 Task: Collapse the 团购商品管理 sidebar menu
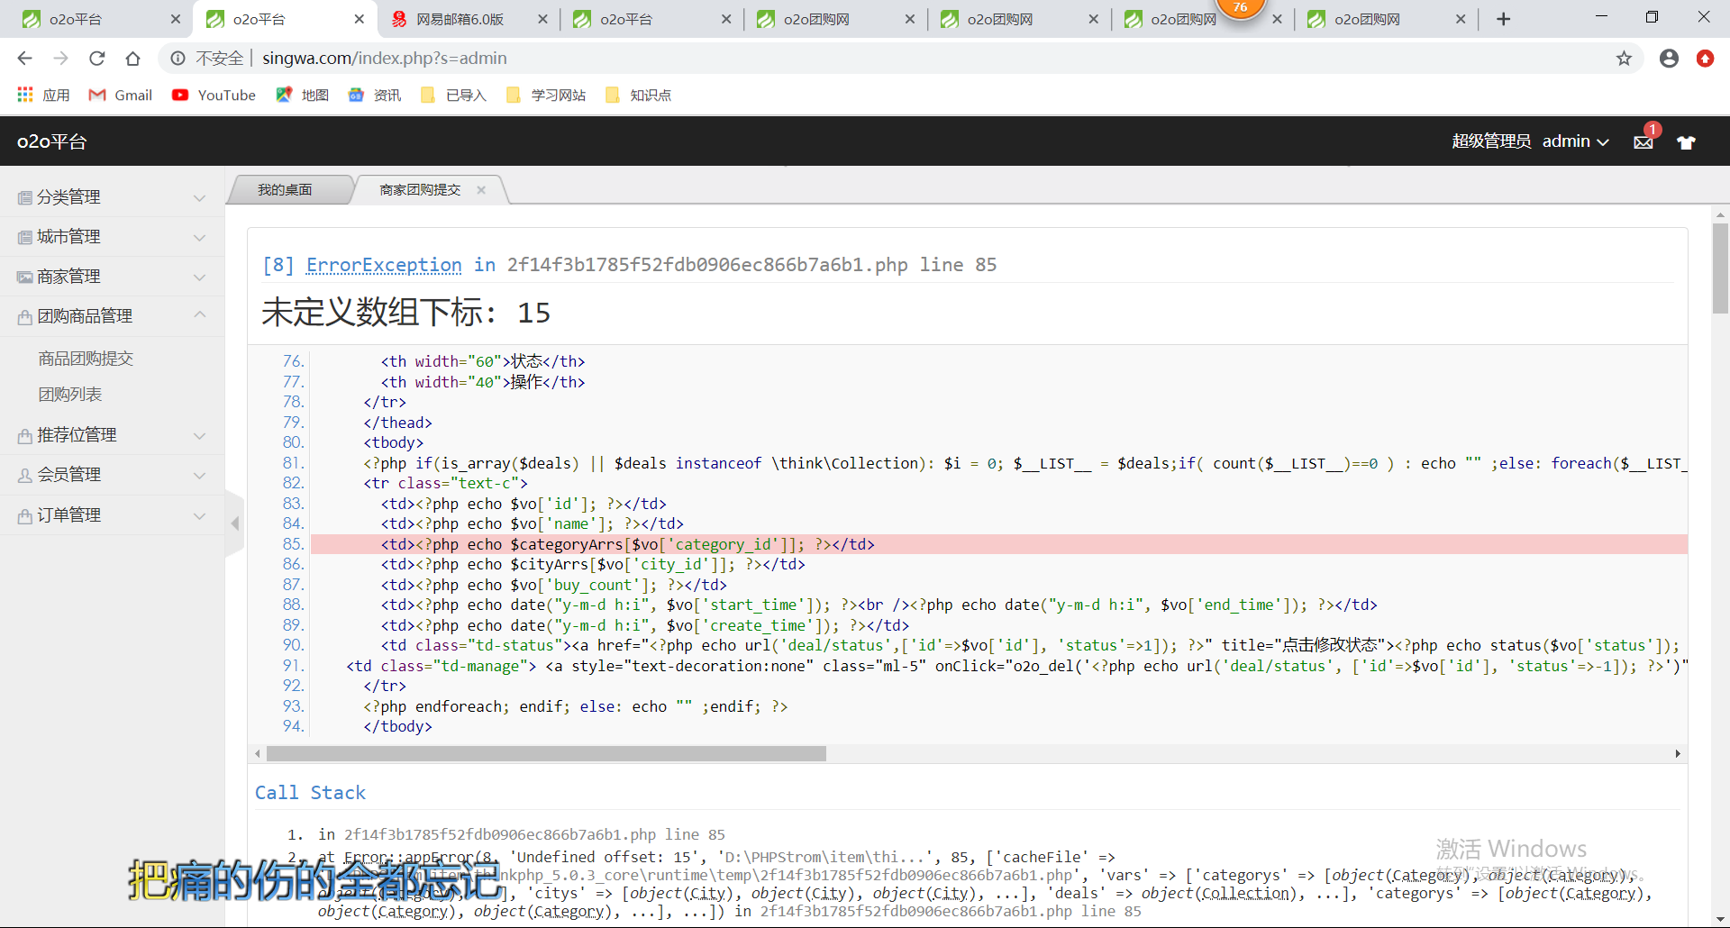click(x=112, y=316)
